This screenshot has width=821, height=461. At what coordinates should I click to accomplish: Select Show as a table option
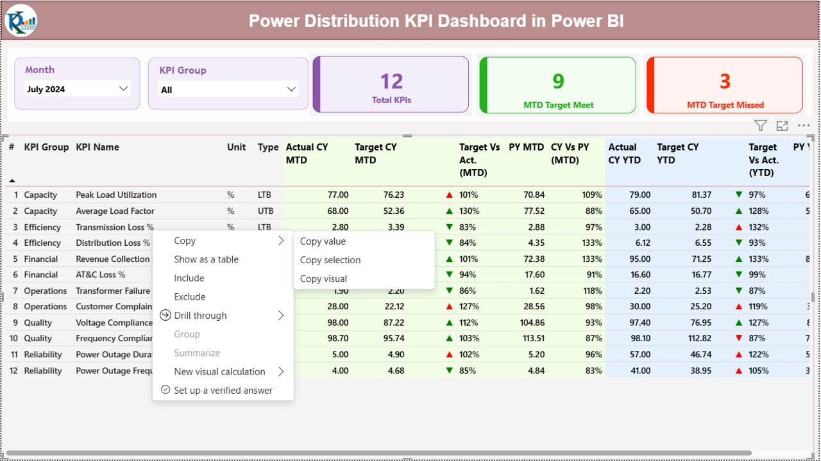[x=206, y=259]
